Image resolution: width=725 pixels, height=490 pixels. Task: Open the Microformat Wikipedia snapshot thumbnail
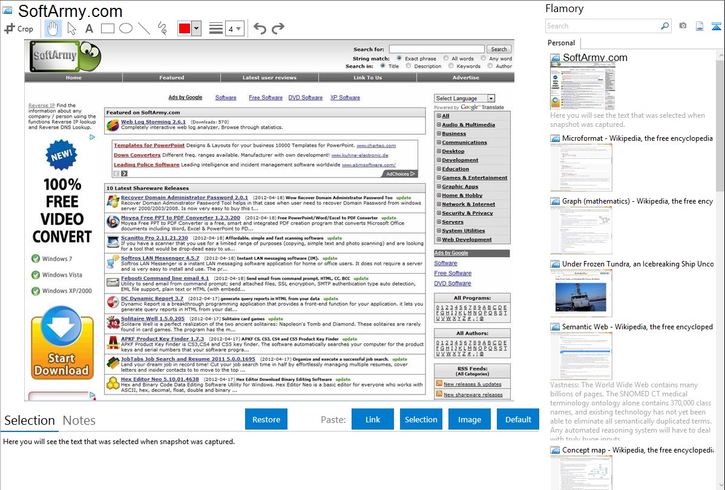click(581, 167)
